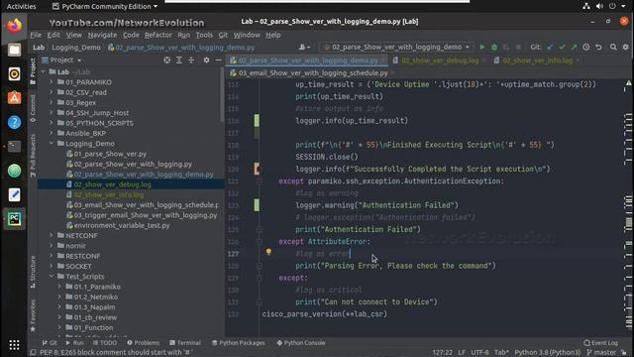Open the Git menu

(x=223, y=36)
